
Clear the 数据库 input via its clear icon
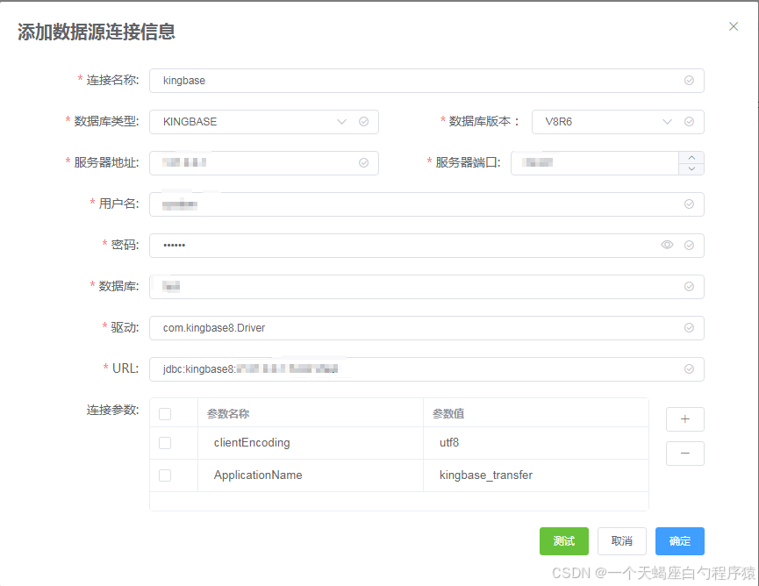689,287
